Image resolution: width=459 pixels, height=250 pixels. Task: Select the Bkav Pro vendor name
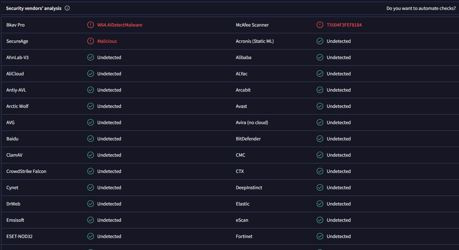click(x=16, y=25)
